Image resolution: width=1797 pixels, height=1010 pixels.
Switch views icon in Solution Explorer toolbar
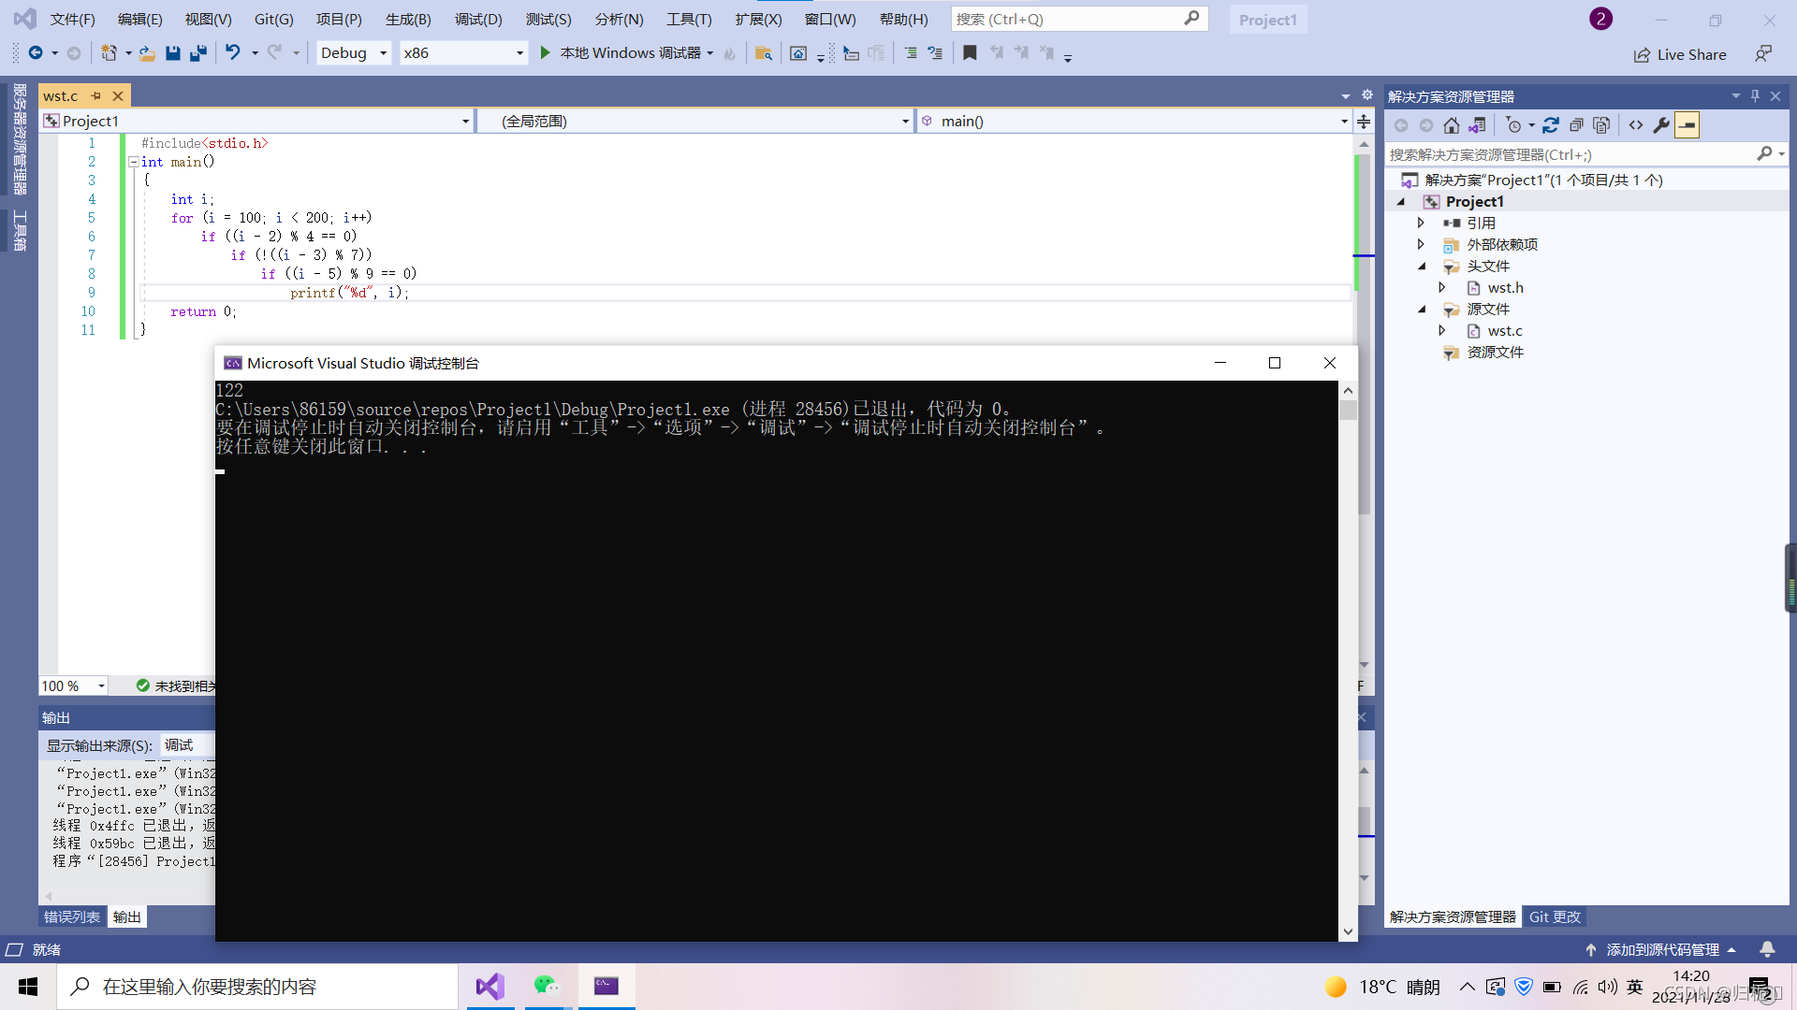1477,125
